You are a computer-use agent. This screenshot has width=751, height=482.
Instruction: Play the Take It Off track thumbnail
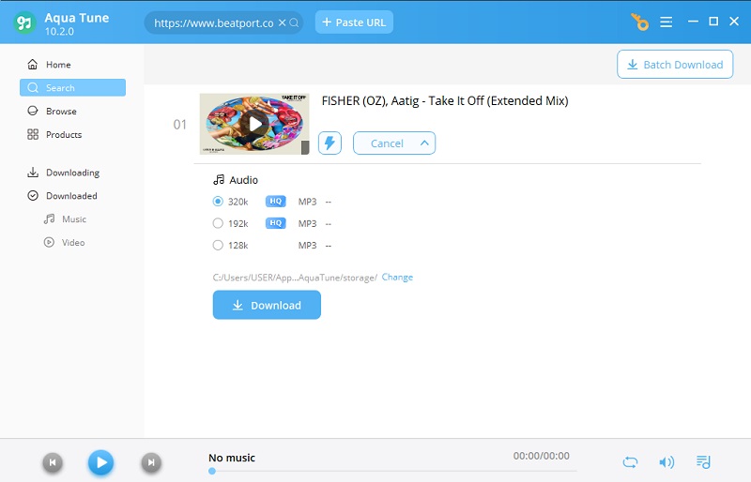(x=254, y=124)
